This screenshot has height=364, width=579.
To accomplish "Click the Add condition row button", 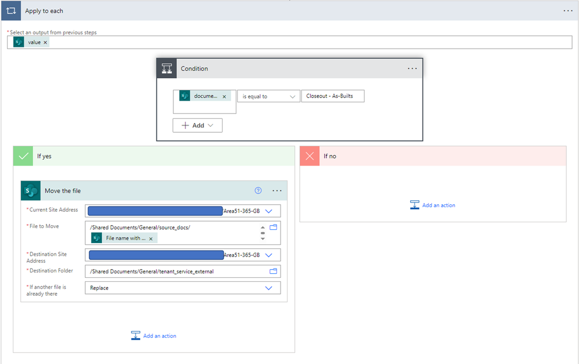I will [198, 126].
